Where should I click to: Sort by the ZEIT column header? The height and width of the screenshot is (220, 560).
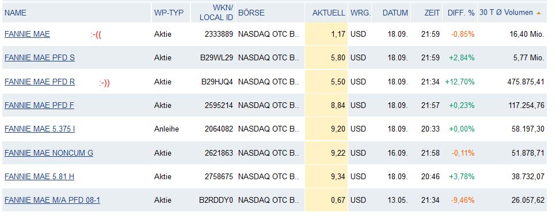tap(432, 13)
